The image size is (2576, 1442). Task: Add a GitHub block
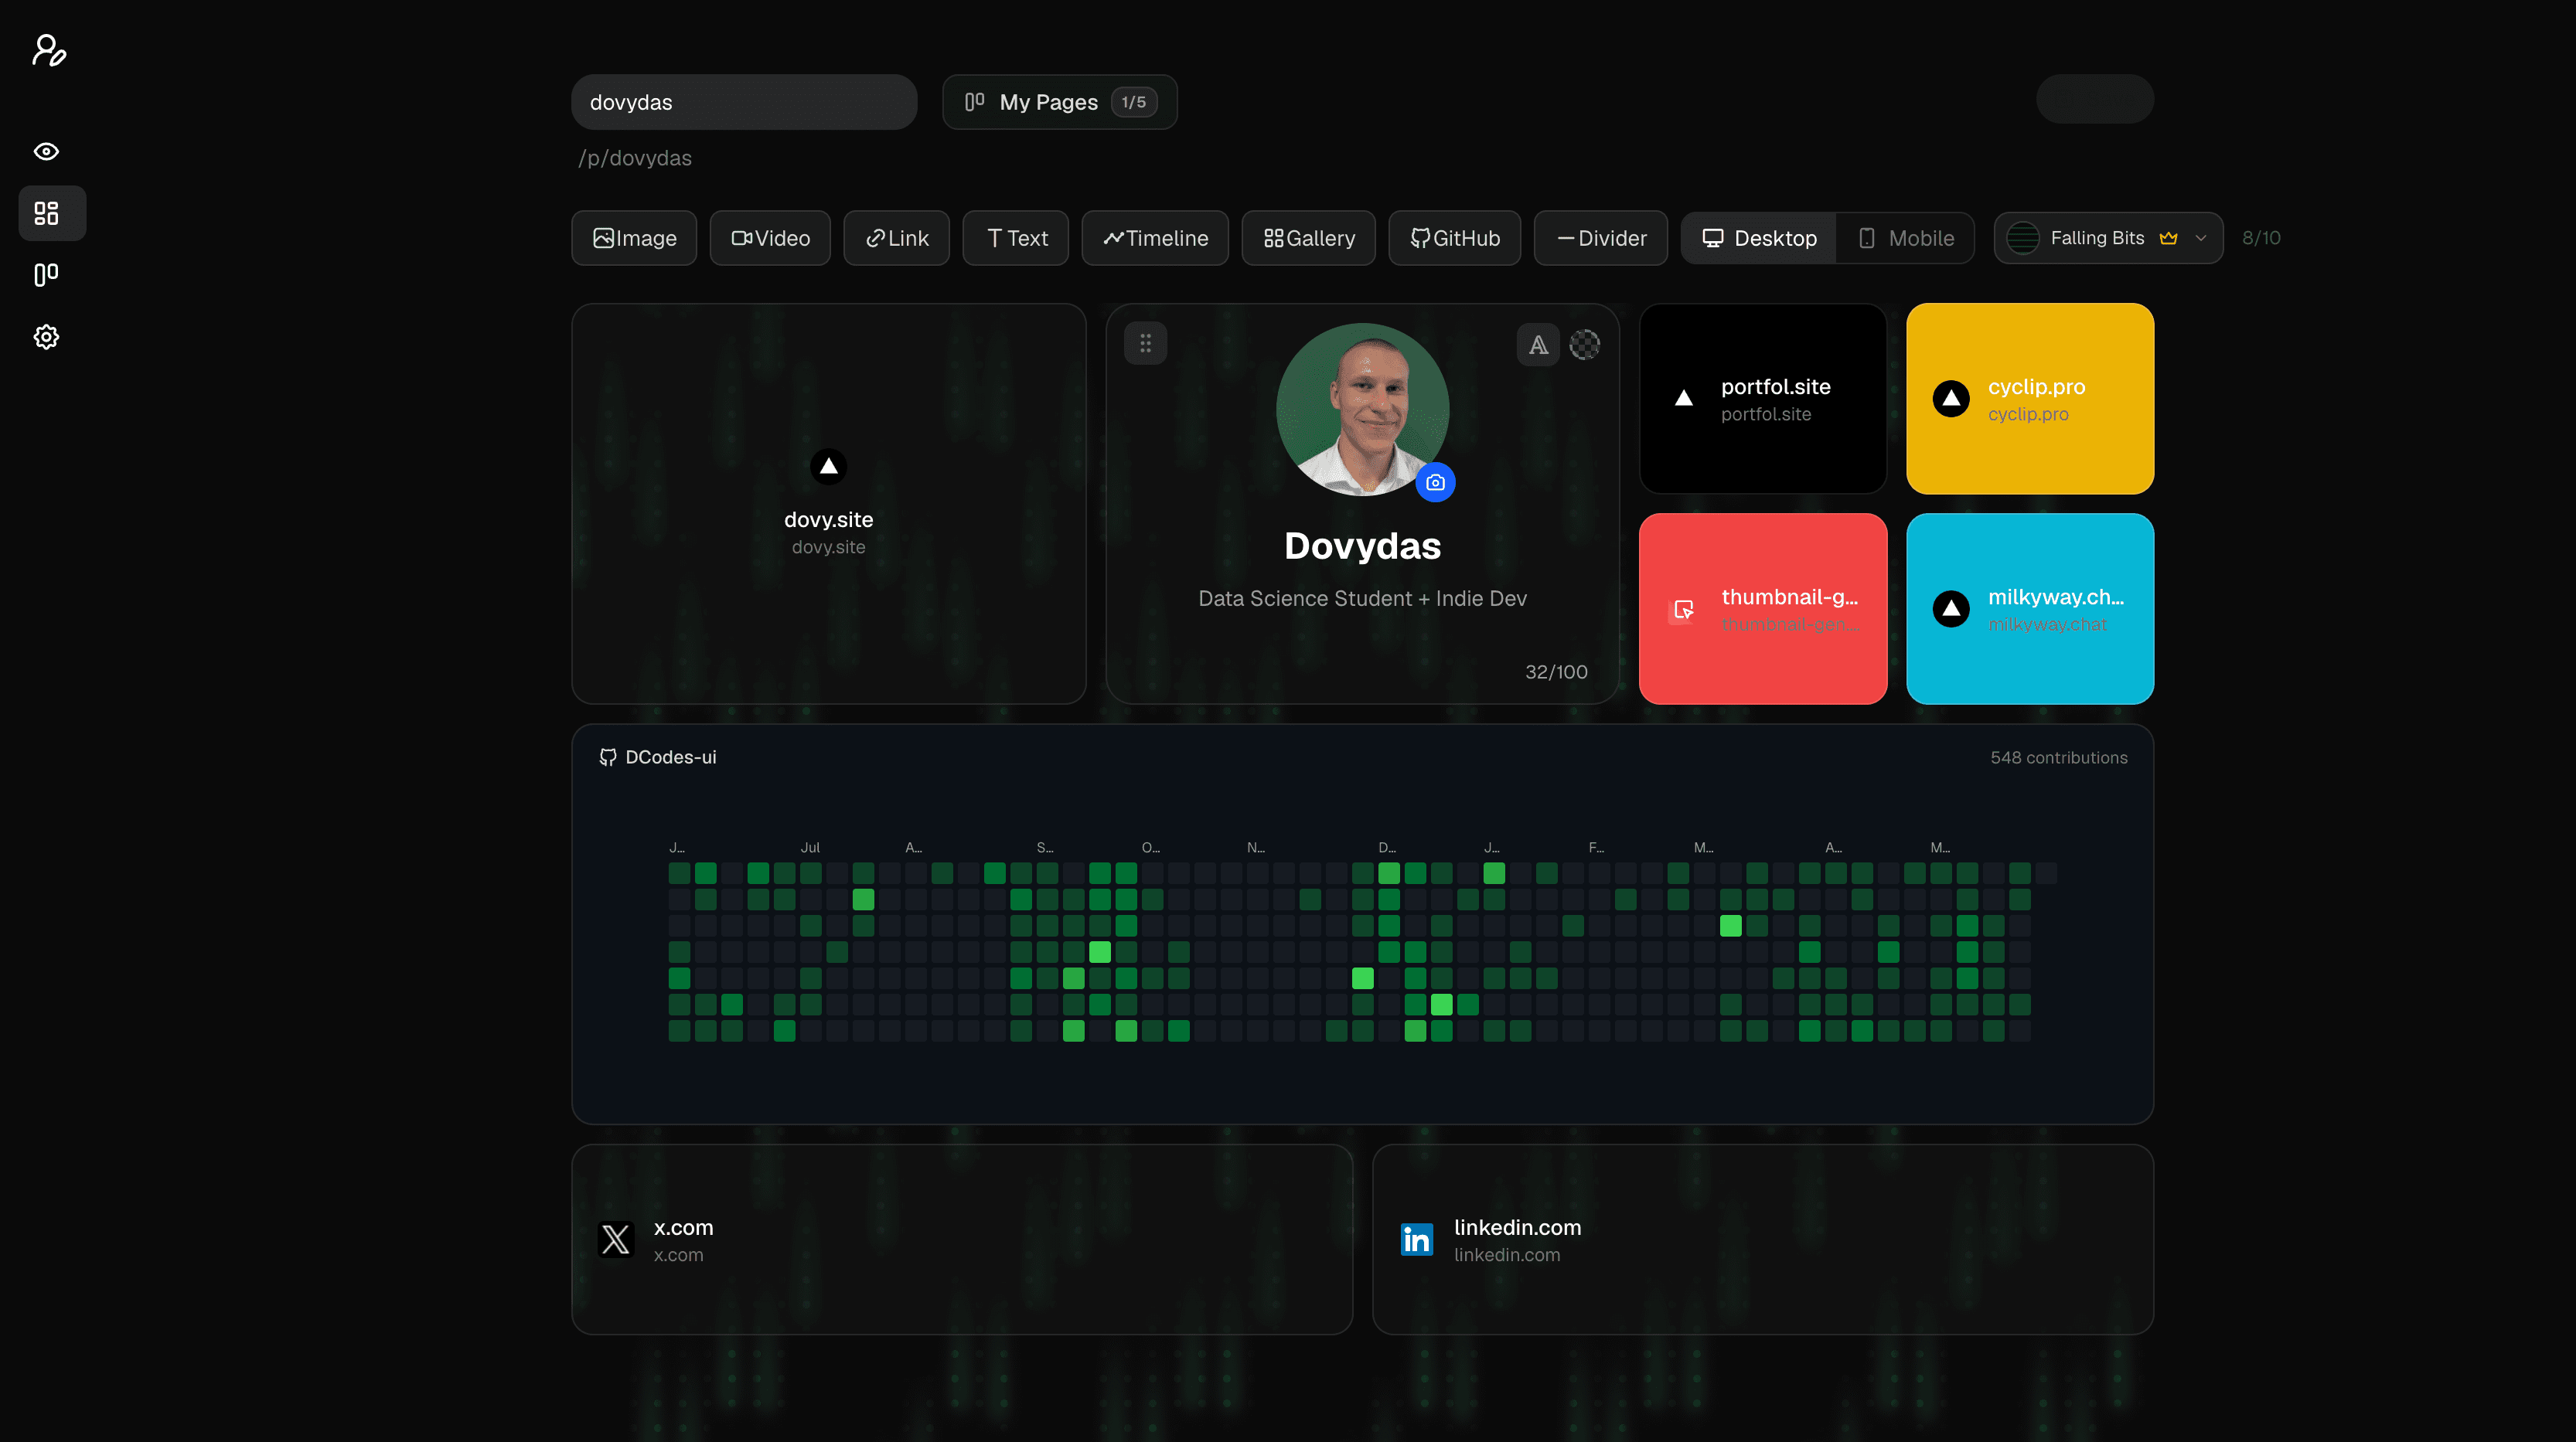[1455, 238]
